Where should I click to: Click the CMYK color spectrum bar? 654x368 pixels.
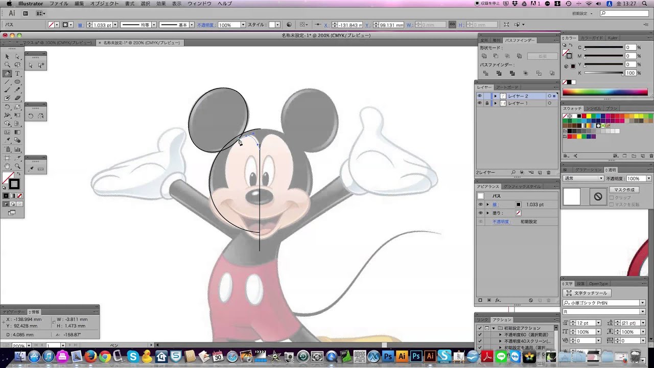605,93
